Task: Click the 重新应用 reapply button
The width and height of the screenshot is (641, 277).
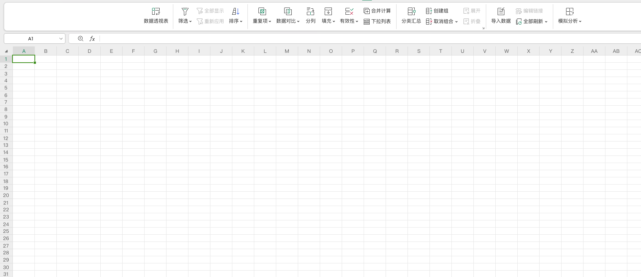Action: click(210, 22)
